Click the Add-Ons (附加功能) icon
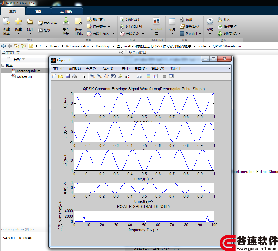 [x=220, y=34]
